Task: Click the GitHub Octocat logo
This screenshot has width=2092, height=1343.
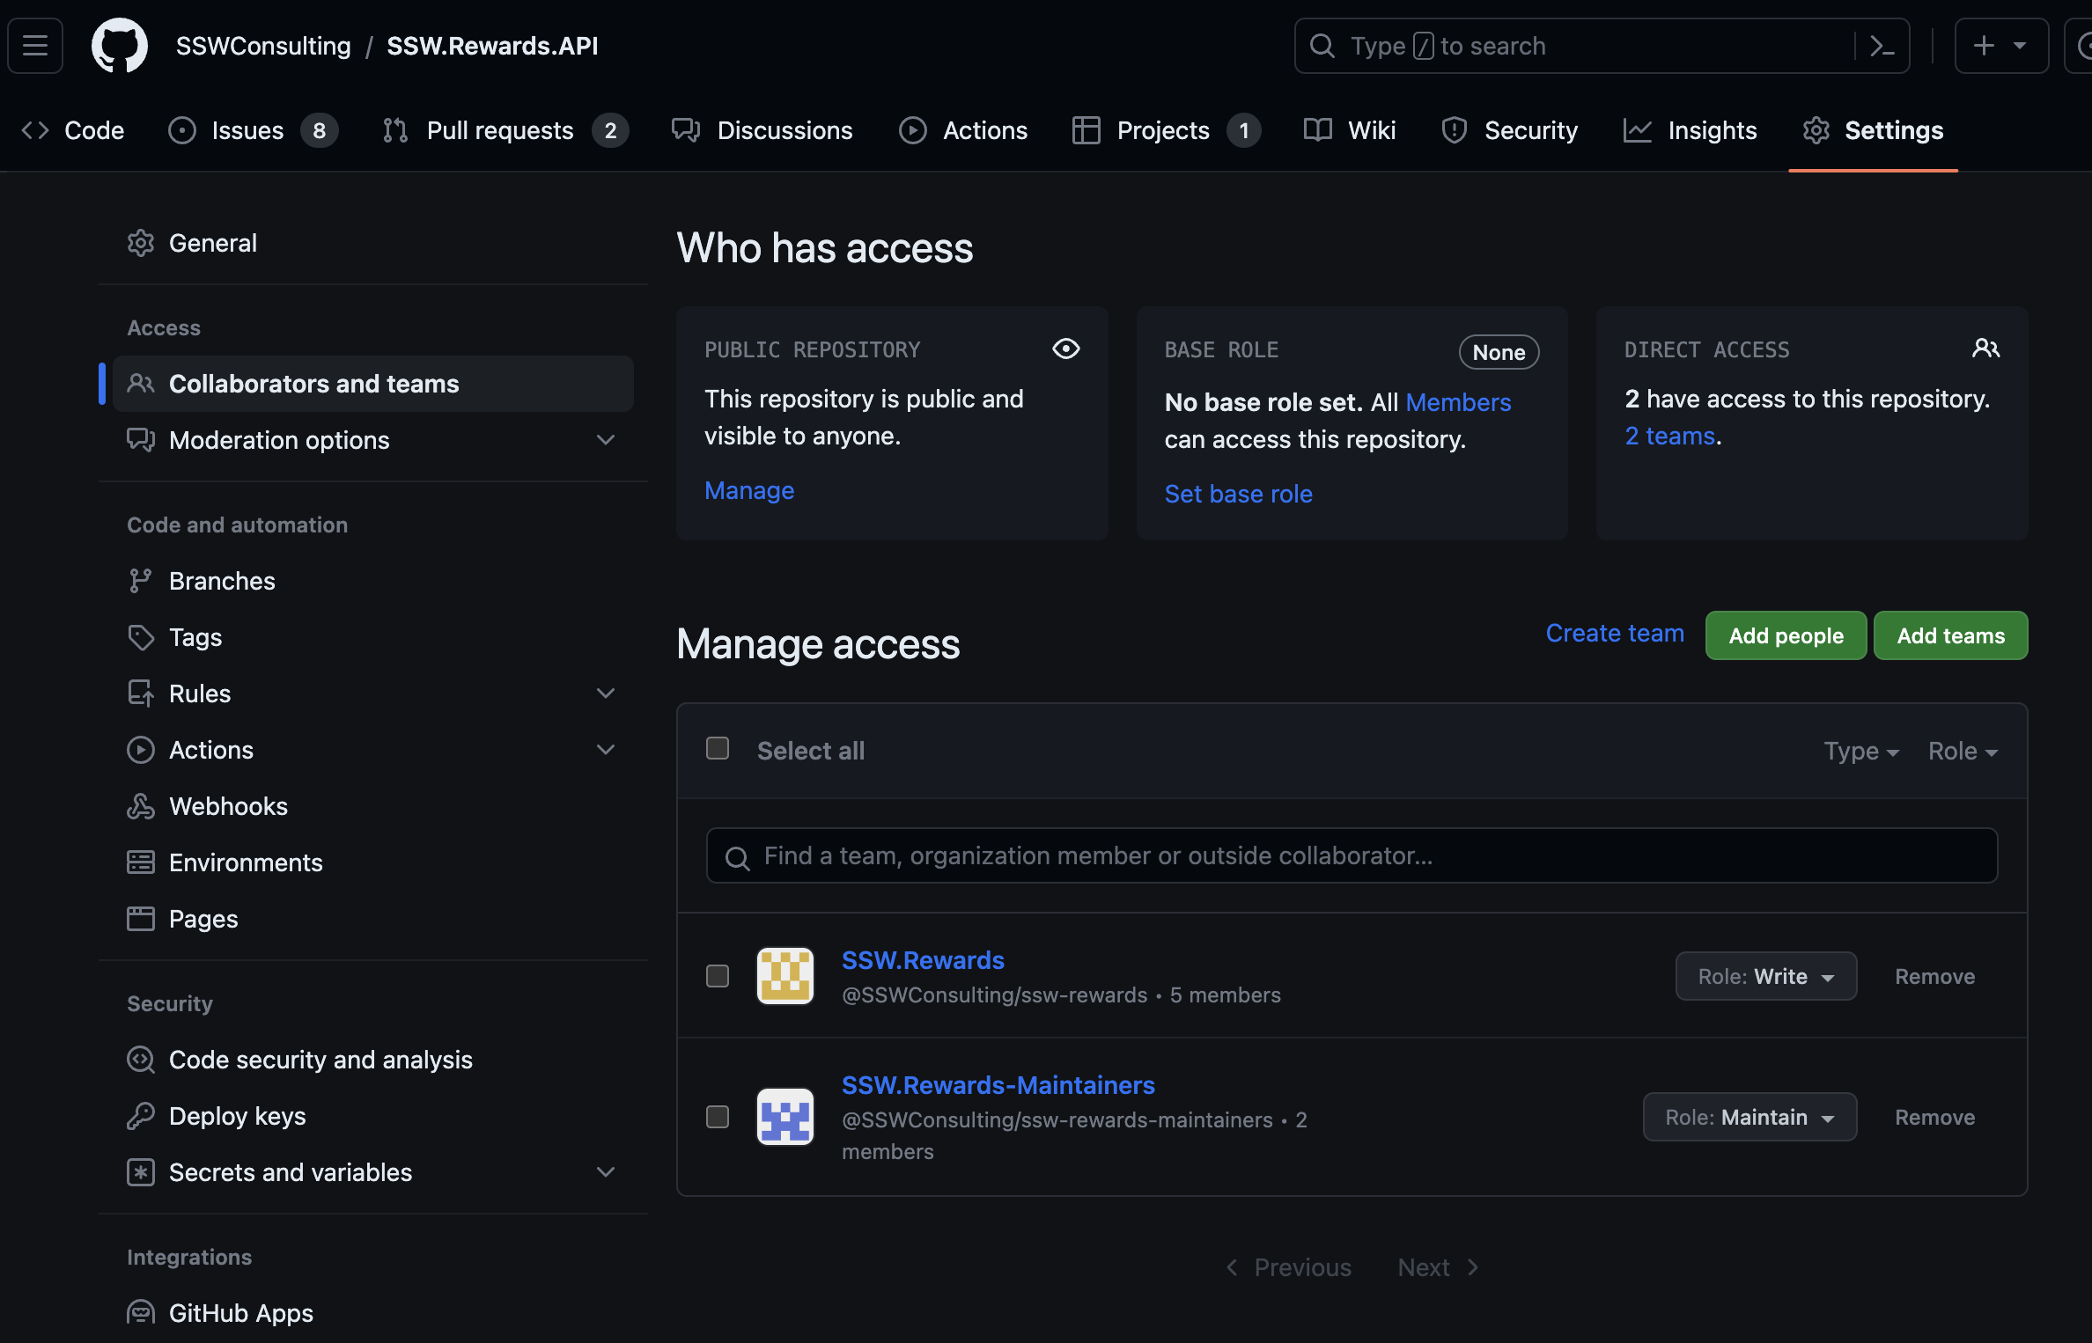Action: (120, 46)
